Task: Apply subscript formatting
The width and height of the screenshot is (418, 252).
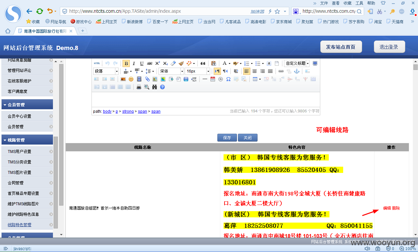Action: (x=165, y=63)
